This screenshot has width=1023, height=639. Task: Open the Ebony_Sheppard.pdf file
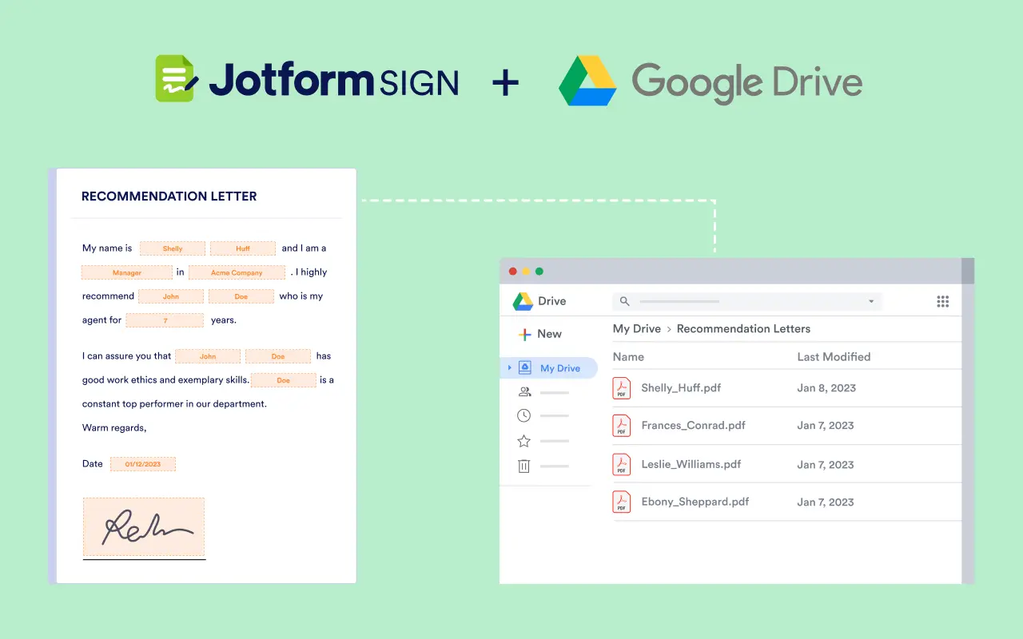[695, 502]
